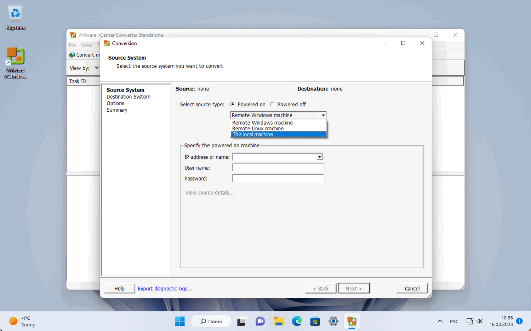Image resolution: width=531 pixels, height=331 pixels.
Task: Open the View menu in VMware Converter
Action: 86,45
